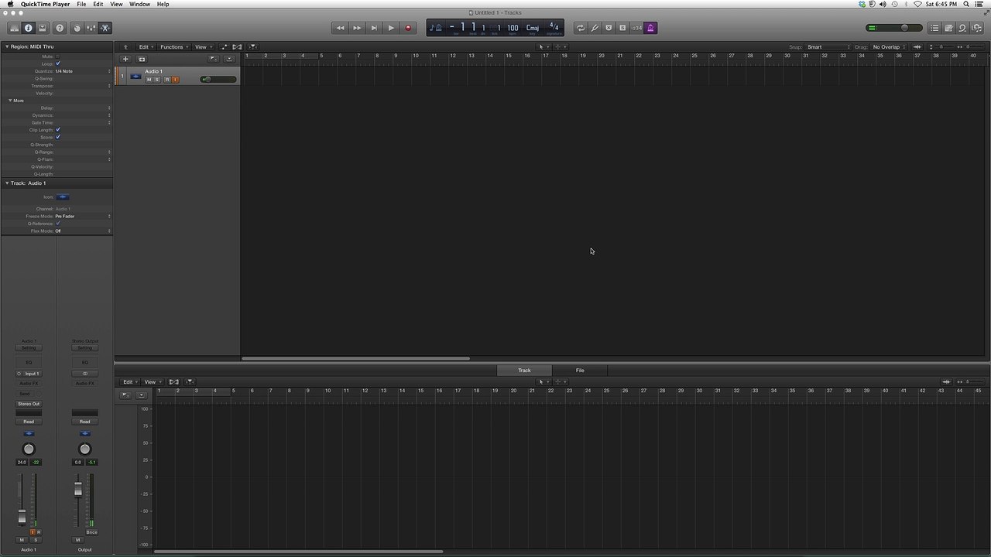Screen dimensions: 991x557
Task: Toggle the Clip Length checkbox
Action: [x=58, y=130]
